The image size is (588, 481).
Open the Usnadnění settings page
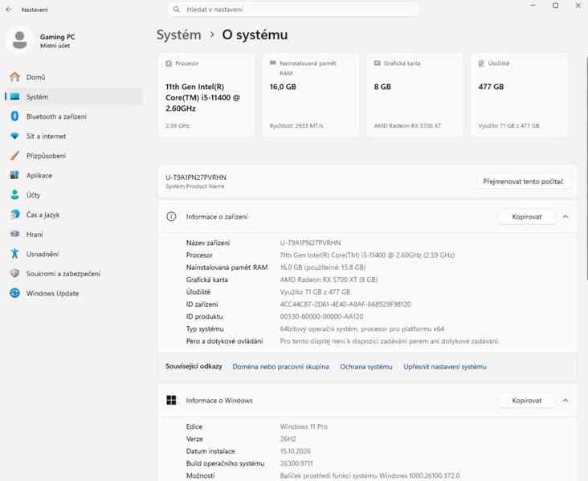74,254
